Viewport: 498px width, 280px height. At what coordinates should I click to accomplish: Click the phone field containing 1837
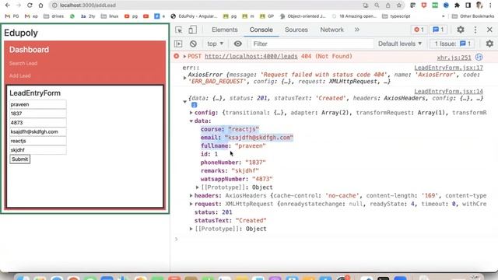point(38,114)
